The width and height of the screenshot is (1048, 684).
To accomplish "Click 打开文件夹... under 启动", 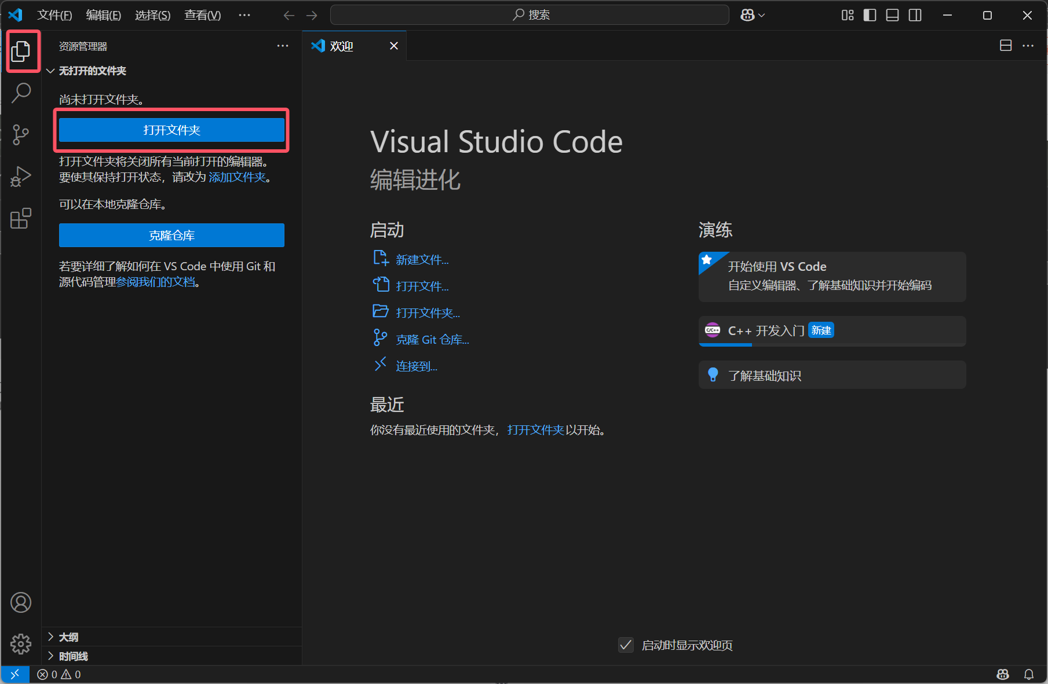I will pyautogui.click(x=428, y=313).
